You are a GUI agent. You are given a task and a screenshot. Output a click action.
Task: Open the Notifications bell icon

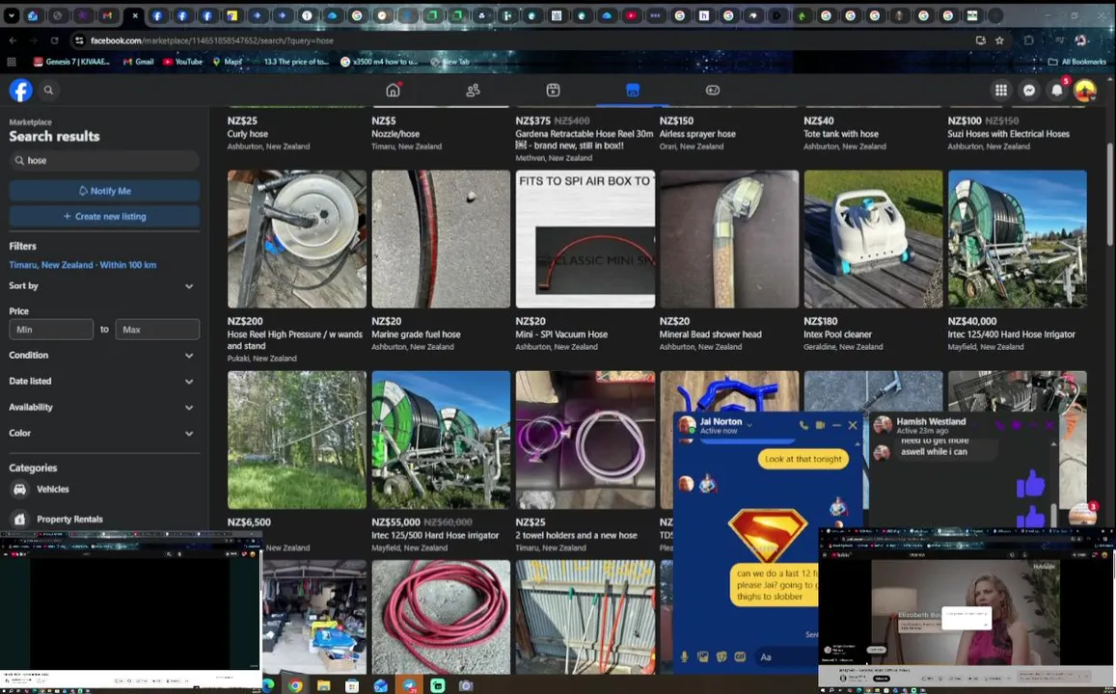[x=1057, y=91]
